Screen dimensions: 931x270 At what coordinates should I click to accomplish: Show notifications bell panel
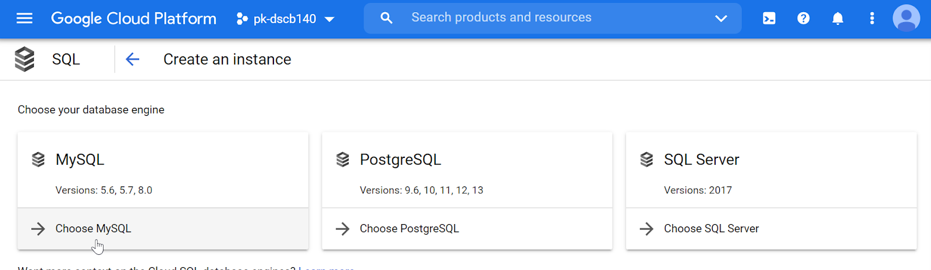click(x=837, y=19)
